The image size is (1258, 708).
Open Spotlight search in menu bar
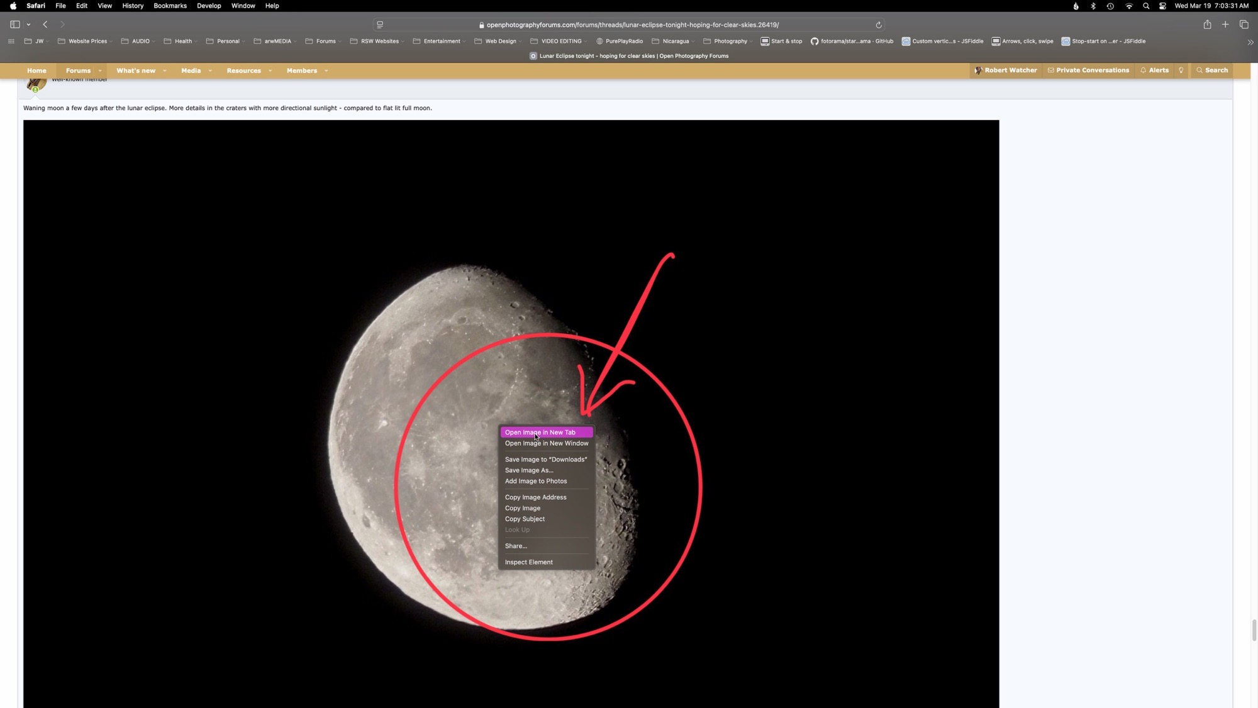tap(1146, 6)
